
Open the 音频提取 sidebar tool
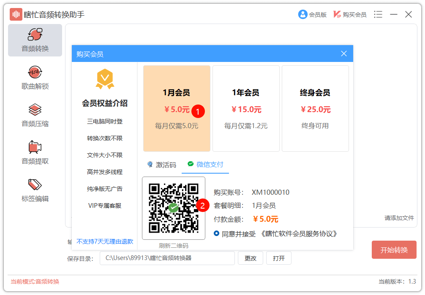(35, 153)
